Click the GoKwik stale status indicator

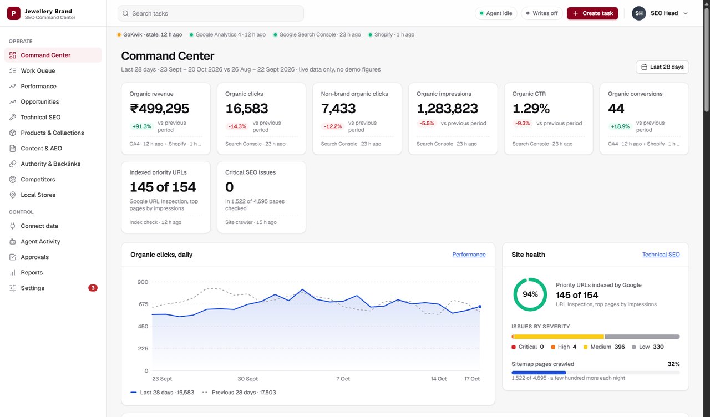(149, 34)
